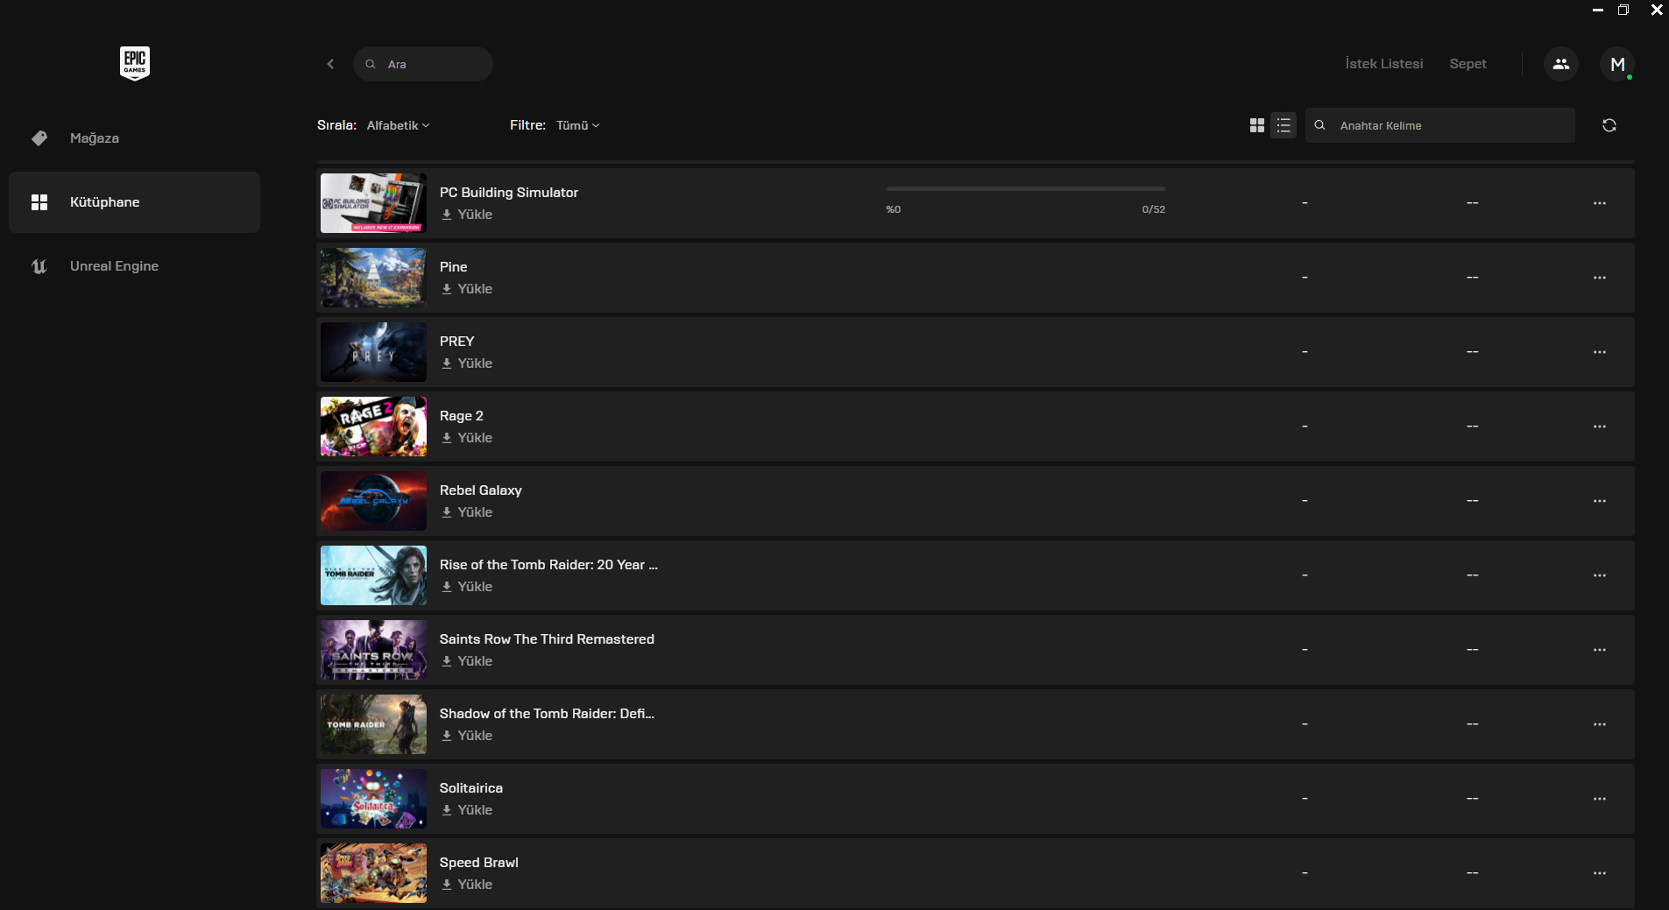Open options for Saints Row The Third Remastered
The width and height of the screenshot is (1669, 910).
(1600, 650)
